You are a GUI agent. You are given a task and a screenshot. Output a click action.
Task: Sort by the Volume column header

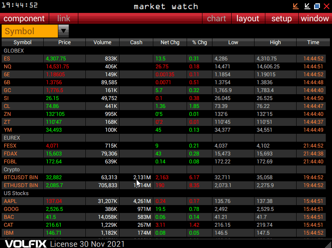(102, 43)
